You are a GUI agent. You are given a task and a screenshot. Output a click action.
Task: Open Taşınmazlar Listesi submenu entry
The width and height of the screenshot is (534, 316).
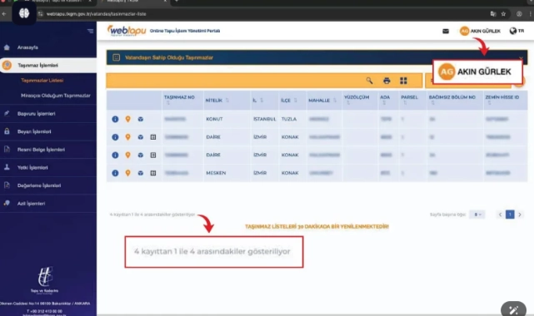(42, 81)
